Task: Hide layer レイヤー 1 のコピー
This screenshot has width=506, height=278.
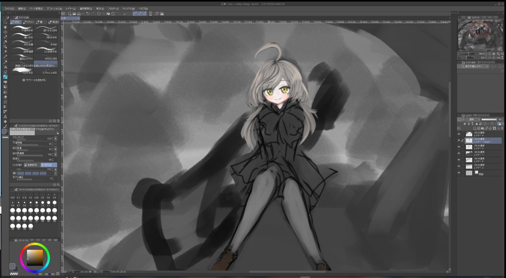Action: [x=459, y=140]
